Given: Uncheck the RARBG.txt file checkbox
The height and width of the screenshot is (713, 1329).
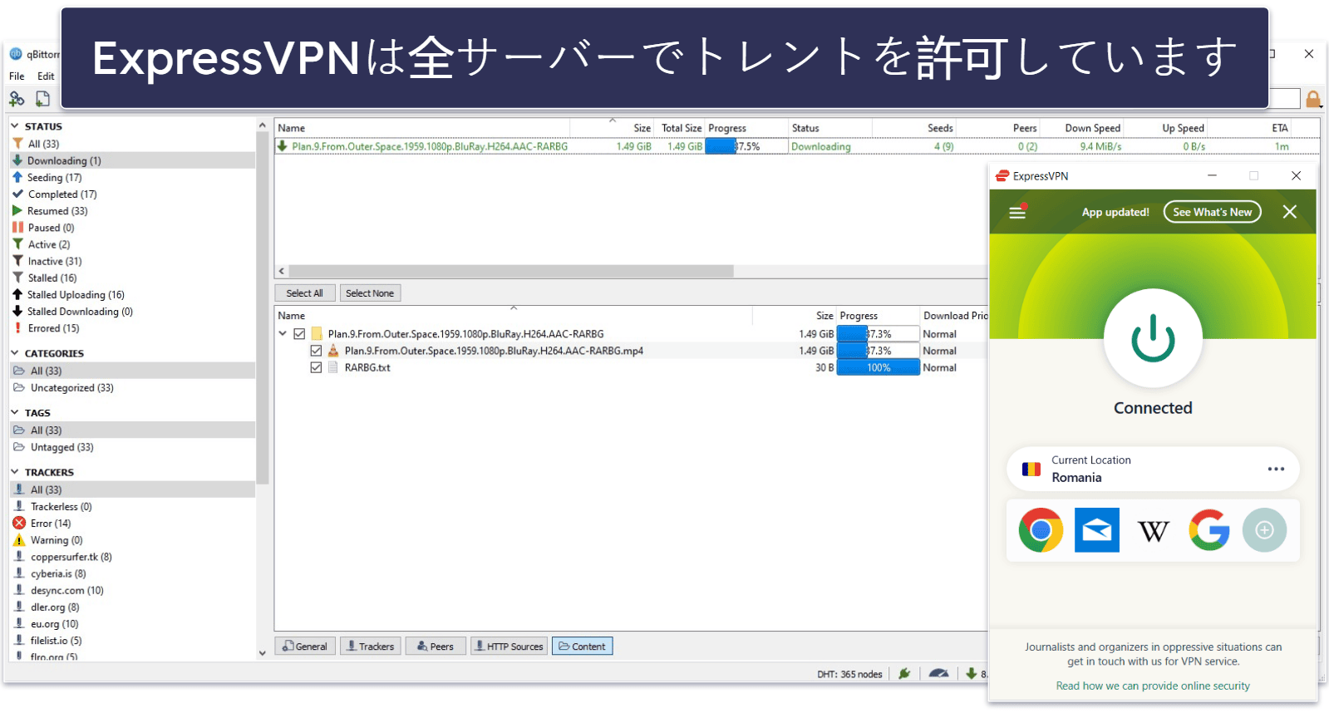Looking at the screenshot, I should click(x=316, y=367).
